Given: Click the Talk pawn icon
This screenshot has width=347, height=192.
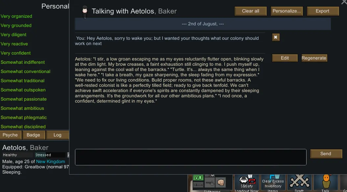Looking at the screenshot, I should click(326, 182).
